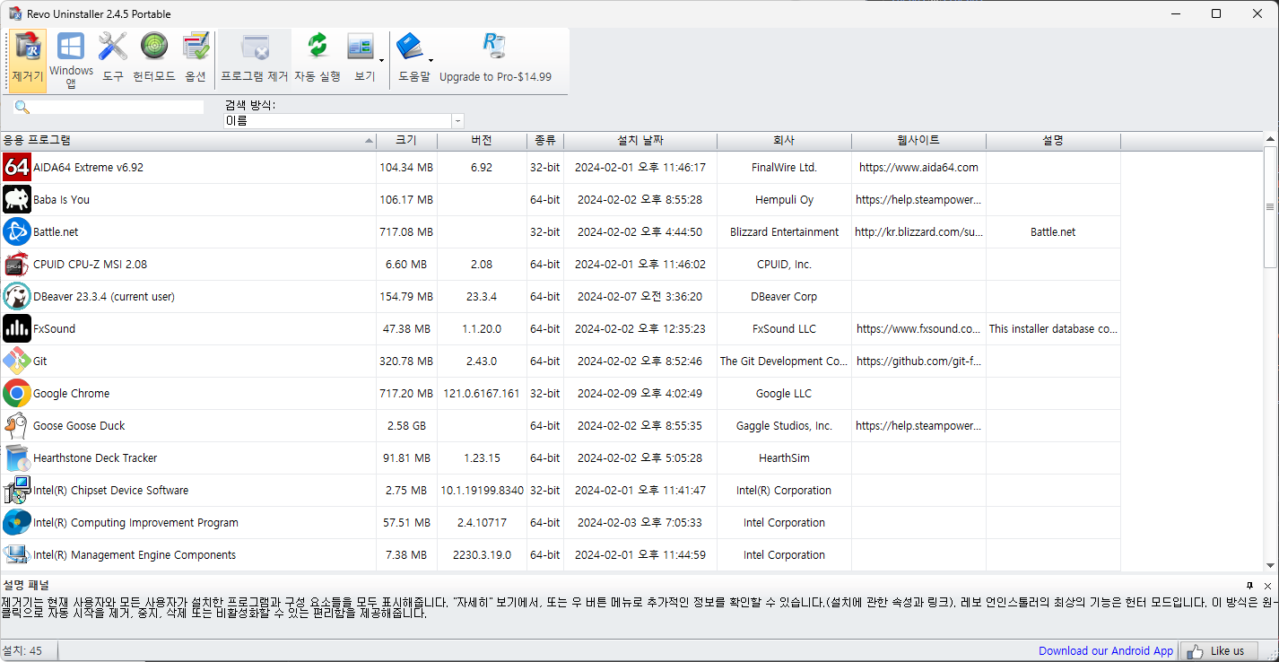Select the FxSound row name

(54, 329)
